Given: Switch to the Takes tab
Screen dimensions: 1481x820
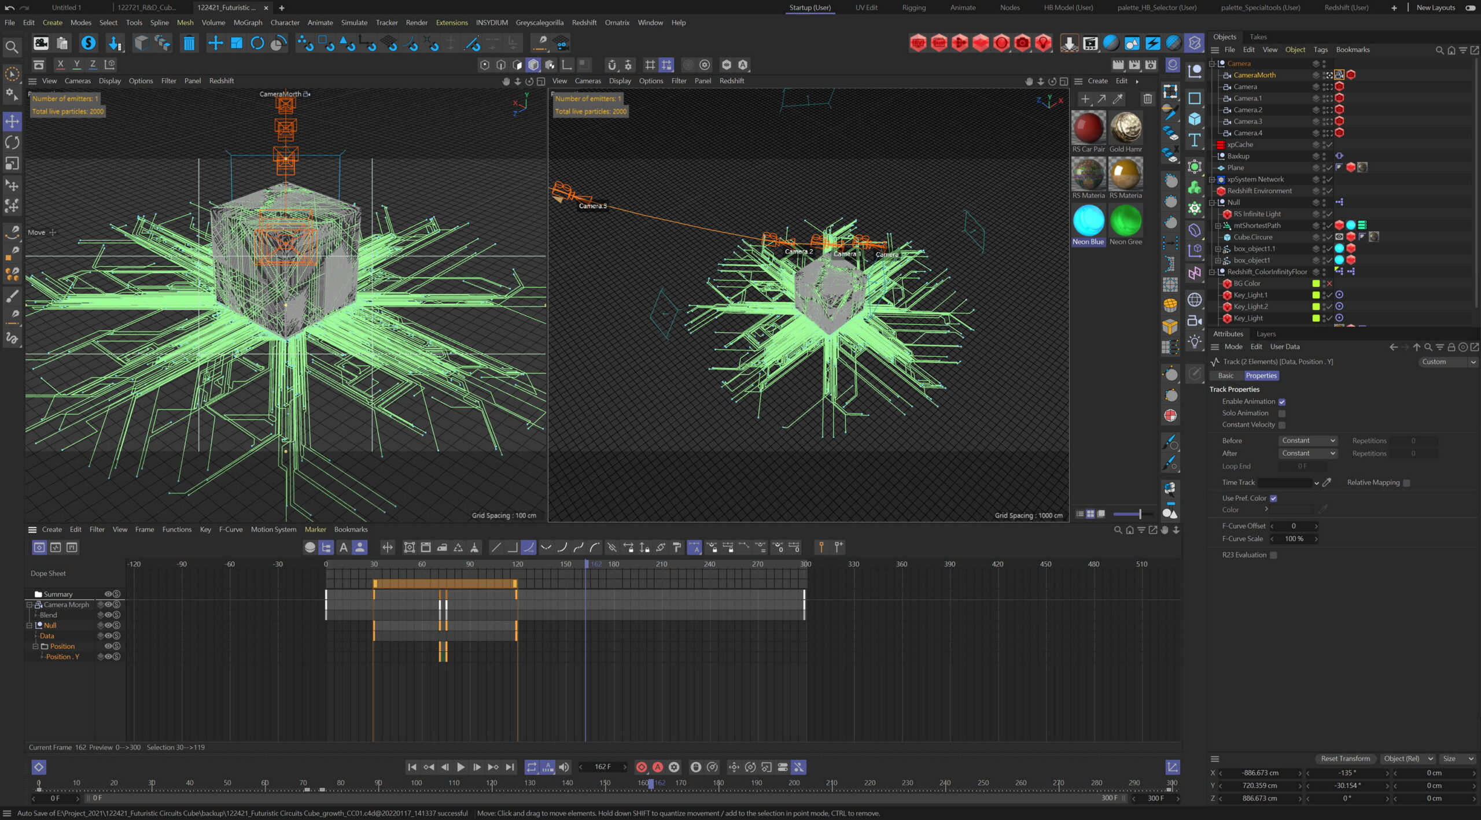Looking at the screenshot, I should (x=1258, y=36).
